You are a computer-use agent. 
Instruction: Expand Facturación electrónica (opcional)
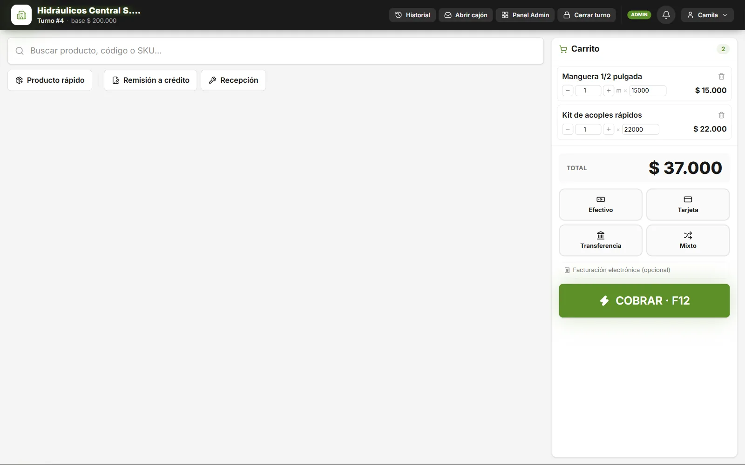[x=644, y=270]
